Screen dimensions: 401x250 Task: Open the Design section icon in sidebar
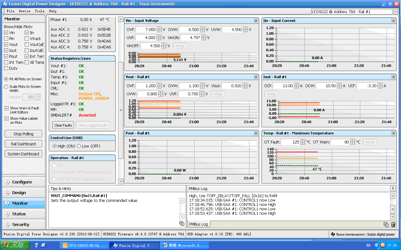(x=7, y=192)
